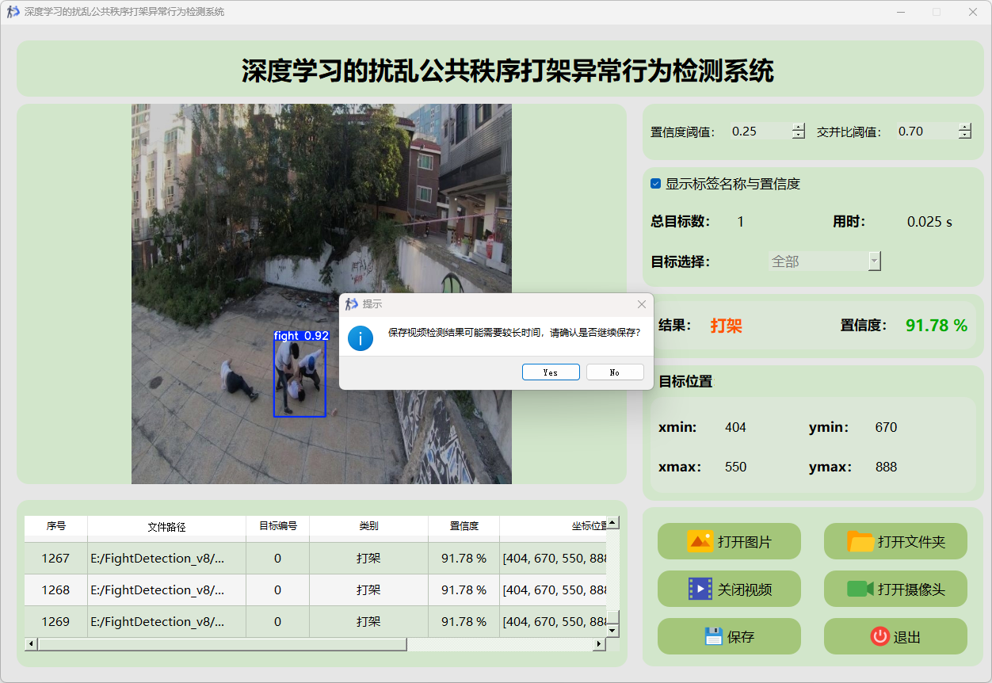The image size is (992, 683).
Task: Click the table's horizontal scrollbar thumb
Action: coord(222,645)
